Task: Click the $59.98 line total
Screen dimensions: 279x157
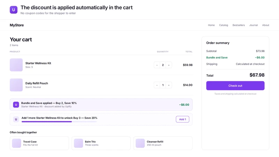Action: [188, 65]
